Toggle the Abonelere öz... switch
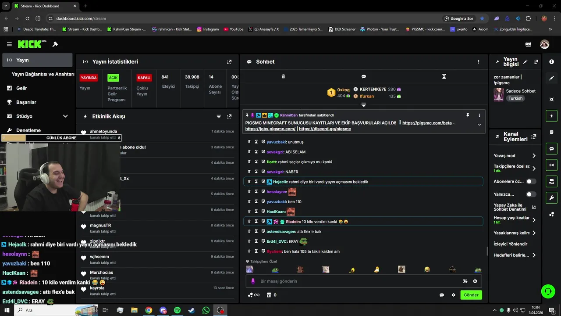Image resolution: width=561 pixels, height=316 pixels. 531,181
